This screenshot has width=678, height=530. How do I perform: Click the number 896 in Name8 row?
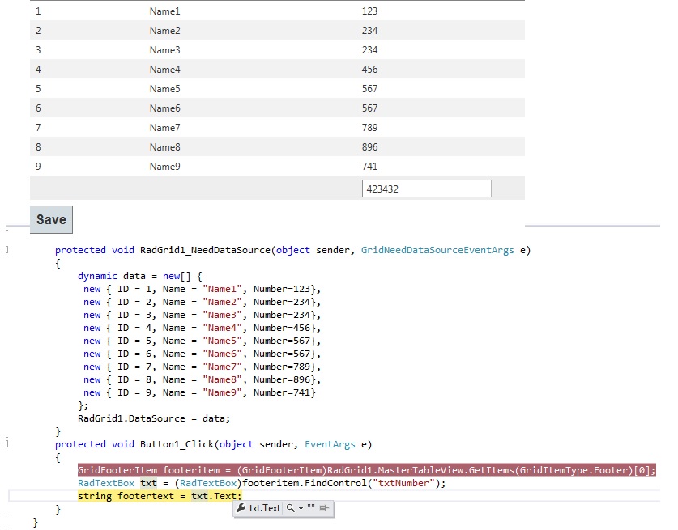click(369, 147)
